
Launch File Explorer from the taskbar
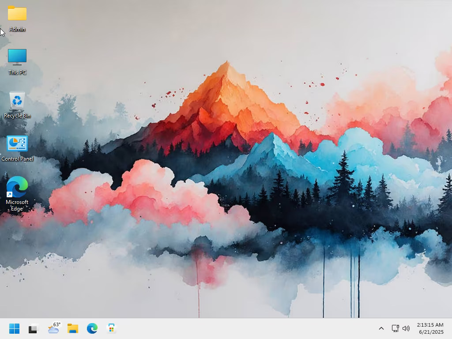pos(73,328)
